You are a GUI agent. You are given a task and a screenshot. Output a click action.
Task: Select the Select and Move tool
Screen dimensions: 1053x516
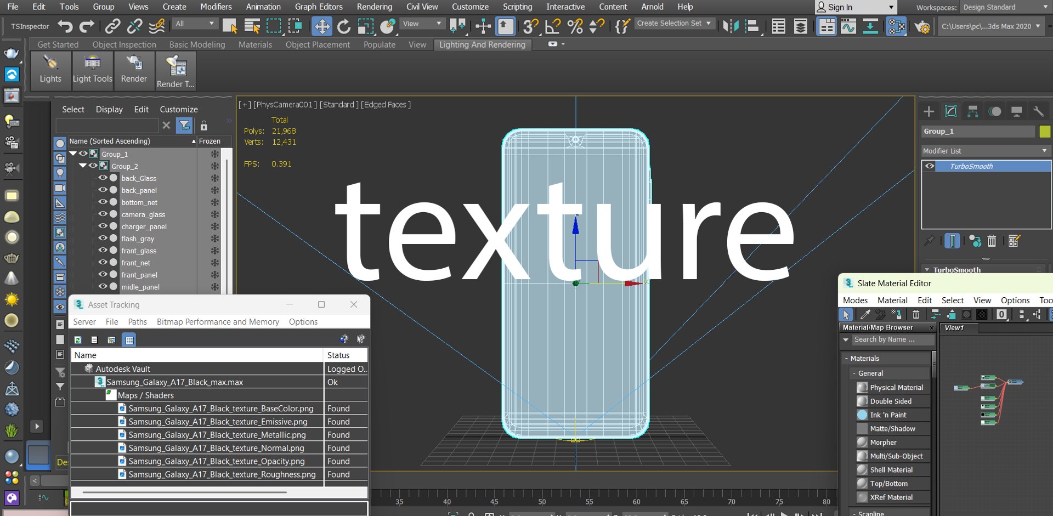click(x=322, y=26)
